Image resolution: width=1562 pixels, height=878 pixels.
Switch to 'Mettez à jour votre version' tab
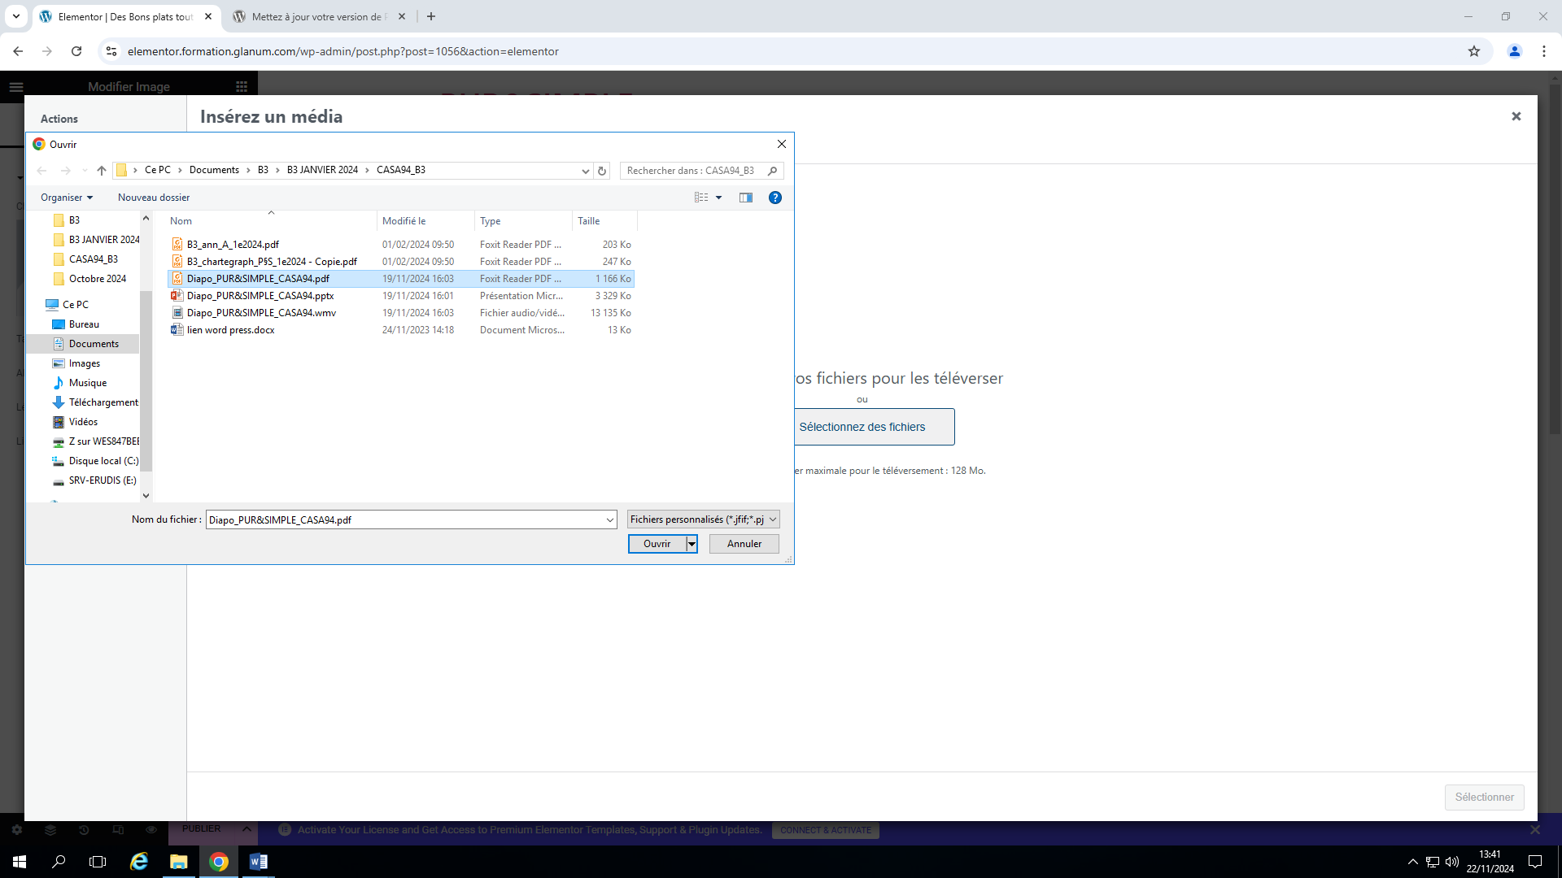(317, 16)
